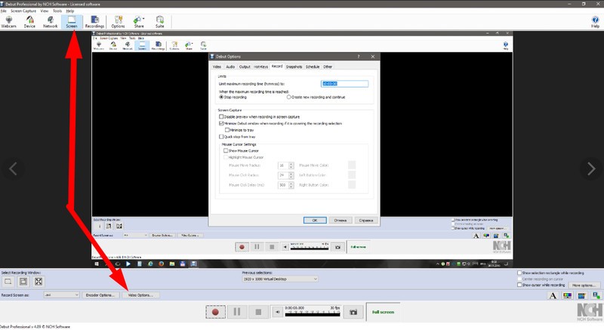
Task: Open Recordings list from outer main toolbar
Action: 95,22
